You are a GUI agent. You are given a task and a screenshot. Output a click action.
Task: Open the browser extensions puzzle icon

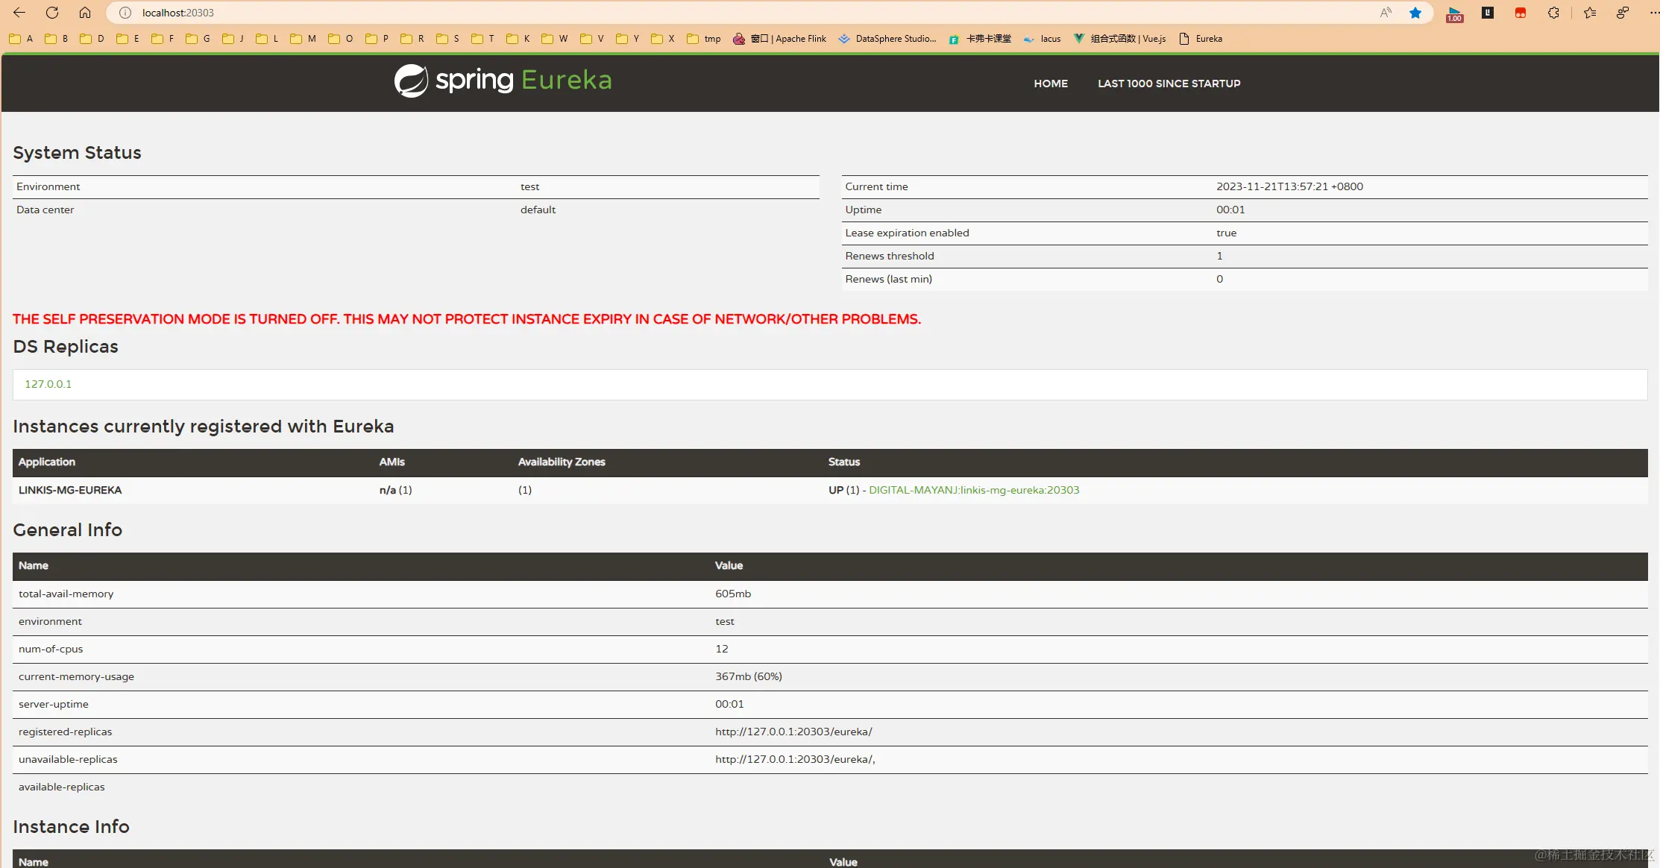(x=1553, y=13)
